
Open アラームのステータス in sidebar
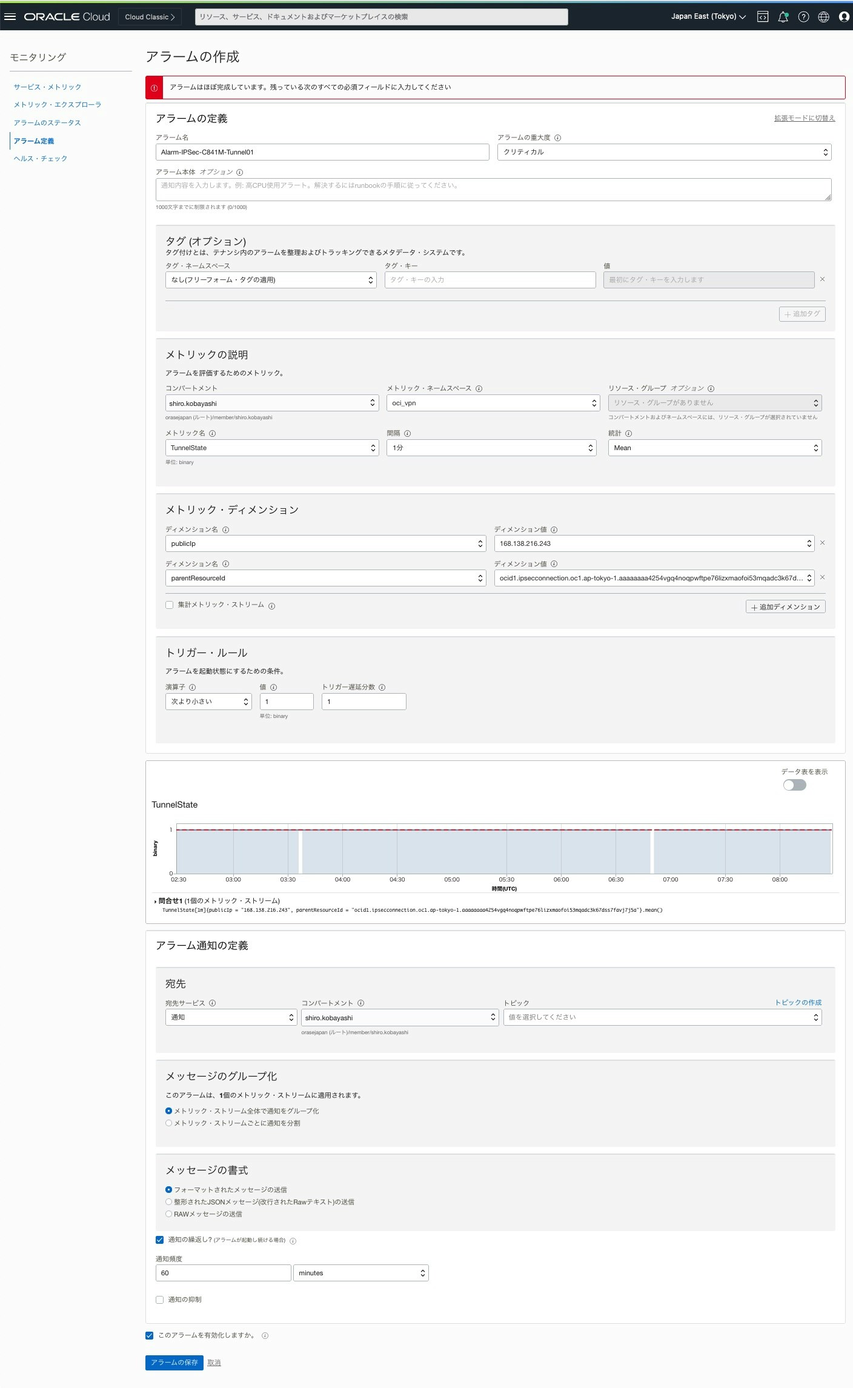pos(47,123)
